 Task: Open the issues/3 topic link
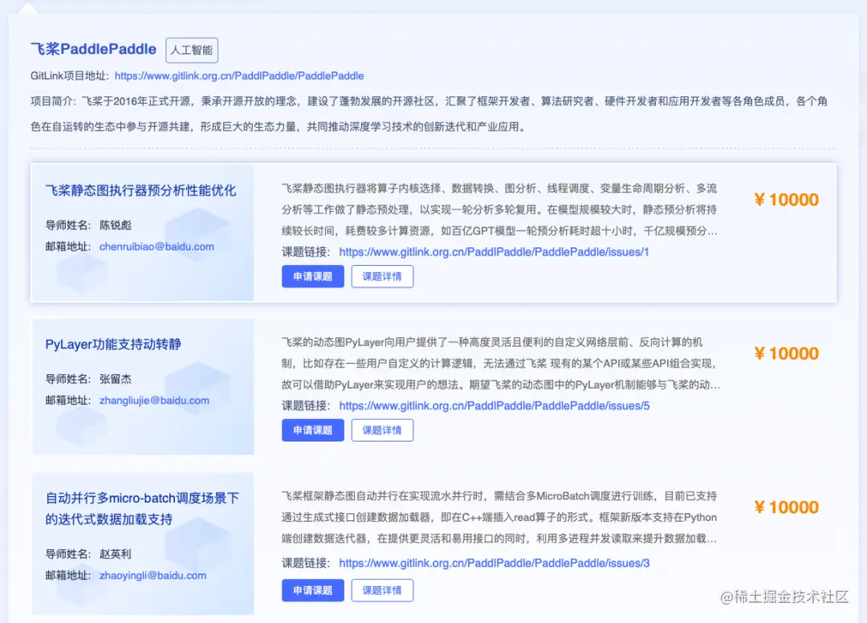pyautogui.click(x=495, y=564)
